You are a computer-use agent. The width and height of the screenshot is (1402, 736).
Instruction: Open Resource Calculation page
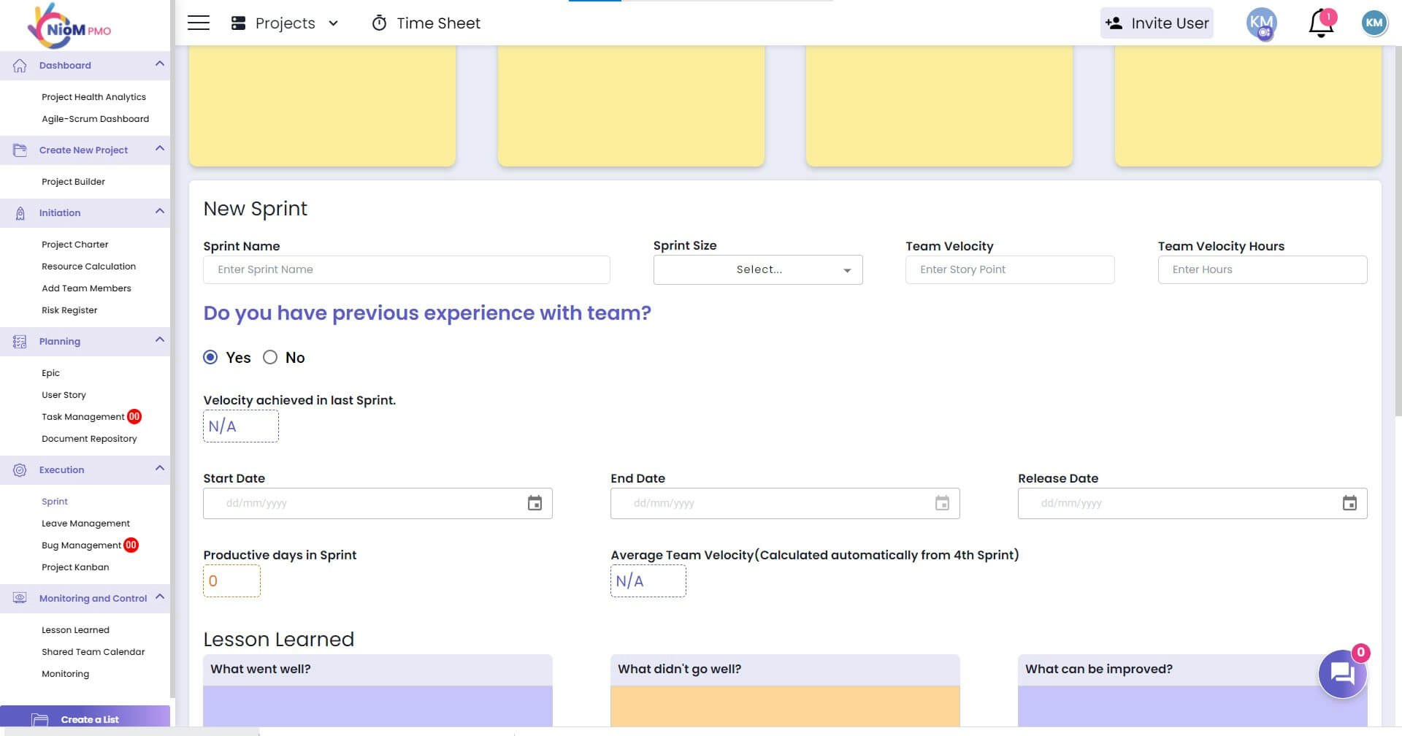click(88, 267)
